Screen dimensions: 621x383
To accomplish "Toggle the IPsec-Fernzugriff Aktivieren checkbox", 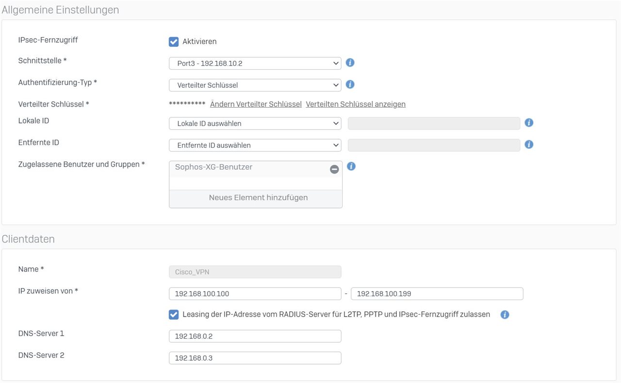I will point(174,42).
